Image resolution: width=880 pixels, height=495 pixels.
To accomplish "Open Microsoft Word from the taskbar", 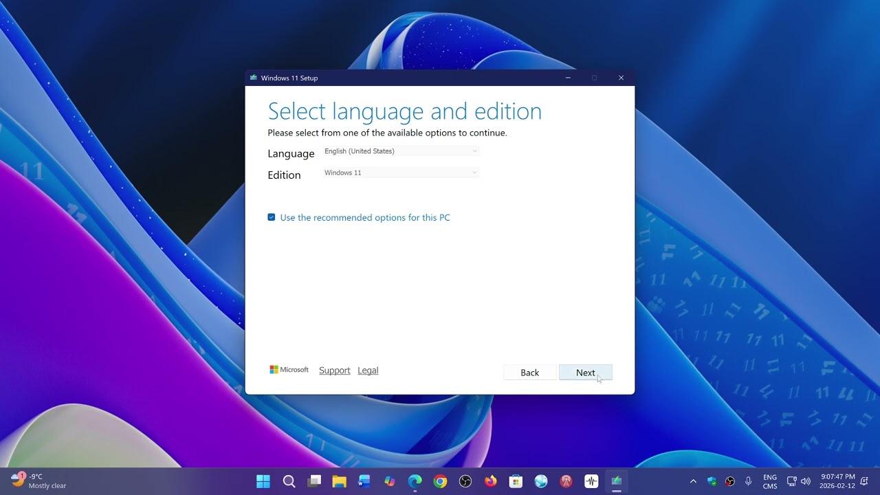I will 364,481.
